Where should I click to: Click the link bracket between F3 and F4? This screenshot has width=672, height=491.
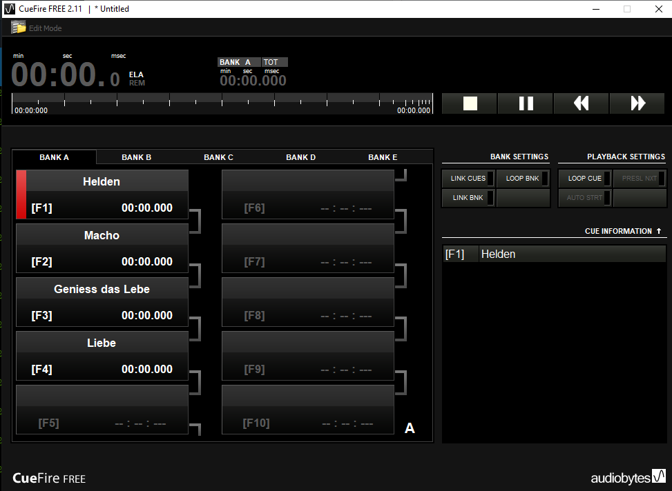[195, 329]
